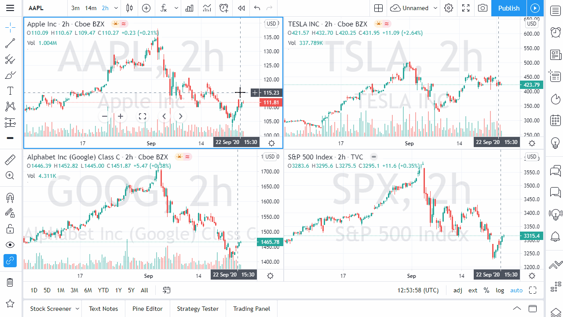This screenshot has height=317, width=563.
Task: Create alert with clock icon
Action: pos(224,8)
